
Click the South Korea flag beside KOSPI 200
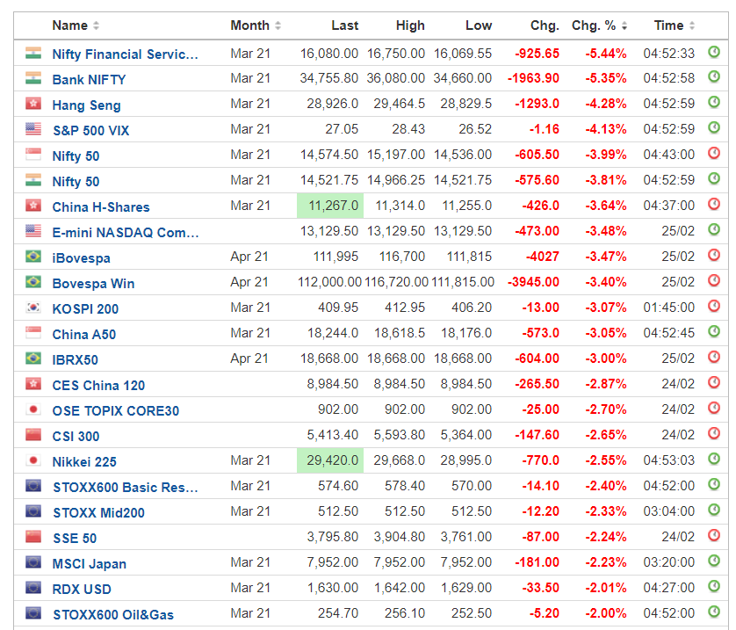coord(33,307)
